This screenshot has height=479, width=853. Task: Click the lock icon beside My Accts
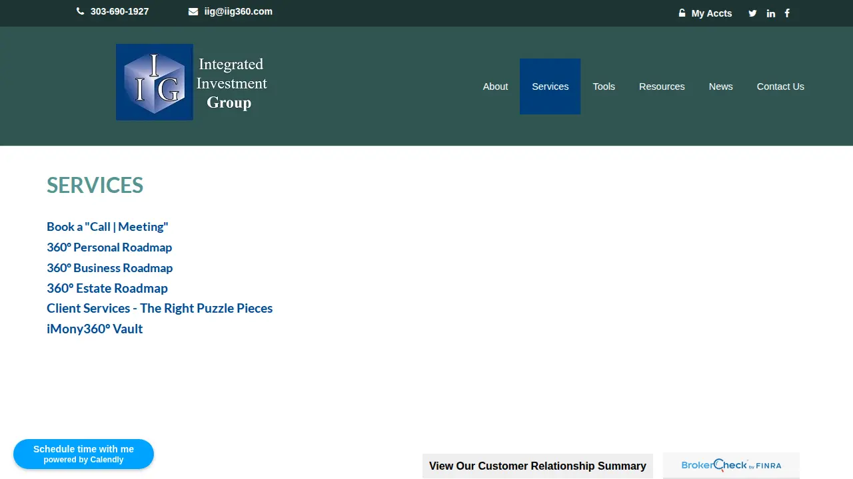point(682,13)
